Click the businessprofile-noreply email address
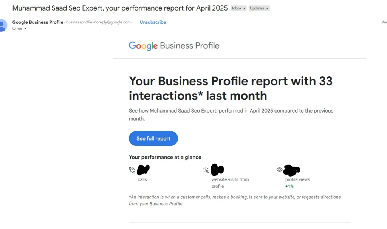The width and height of the screenshot is (387, 229). tap(99, 22)
